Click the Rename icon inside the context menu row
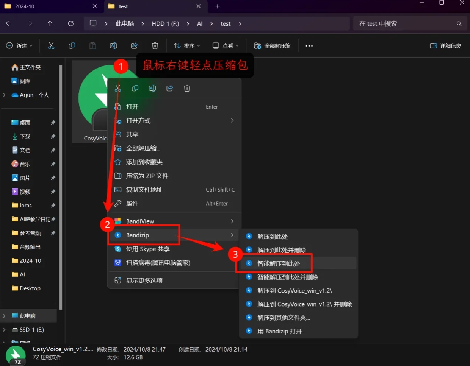This screenshot has height=366, width=470. [x=152, y=88]
